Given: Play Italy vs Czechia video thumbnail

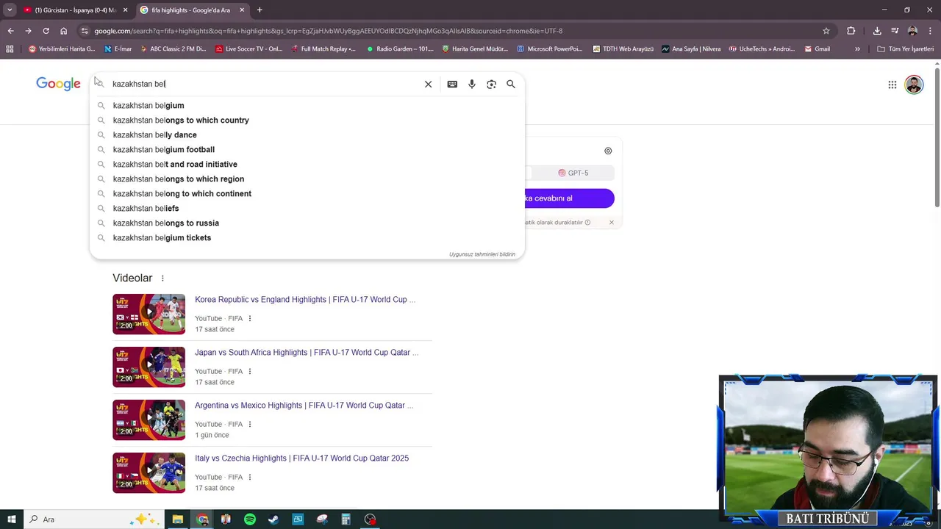Looking at the screenshot, I should click(x=149, y=472).
